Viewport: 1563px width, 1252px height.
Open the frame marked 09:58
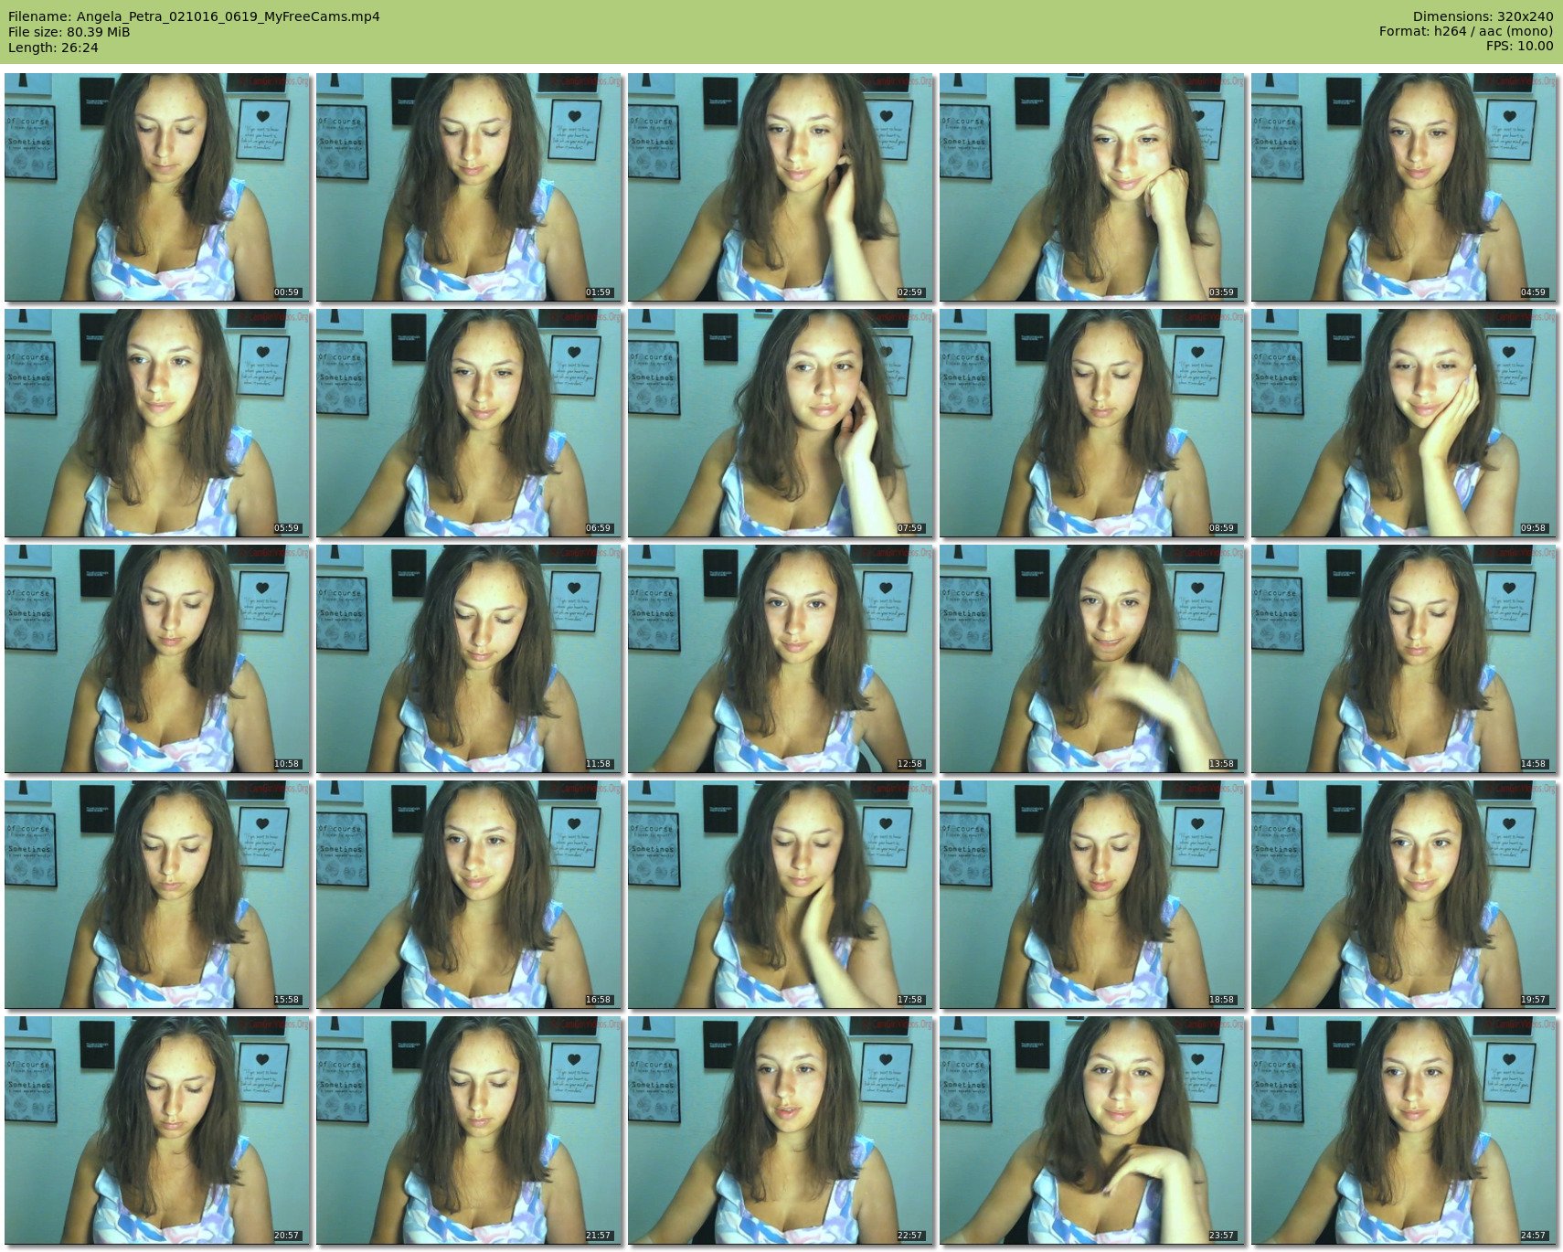1403,423
